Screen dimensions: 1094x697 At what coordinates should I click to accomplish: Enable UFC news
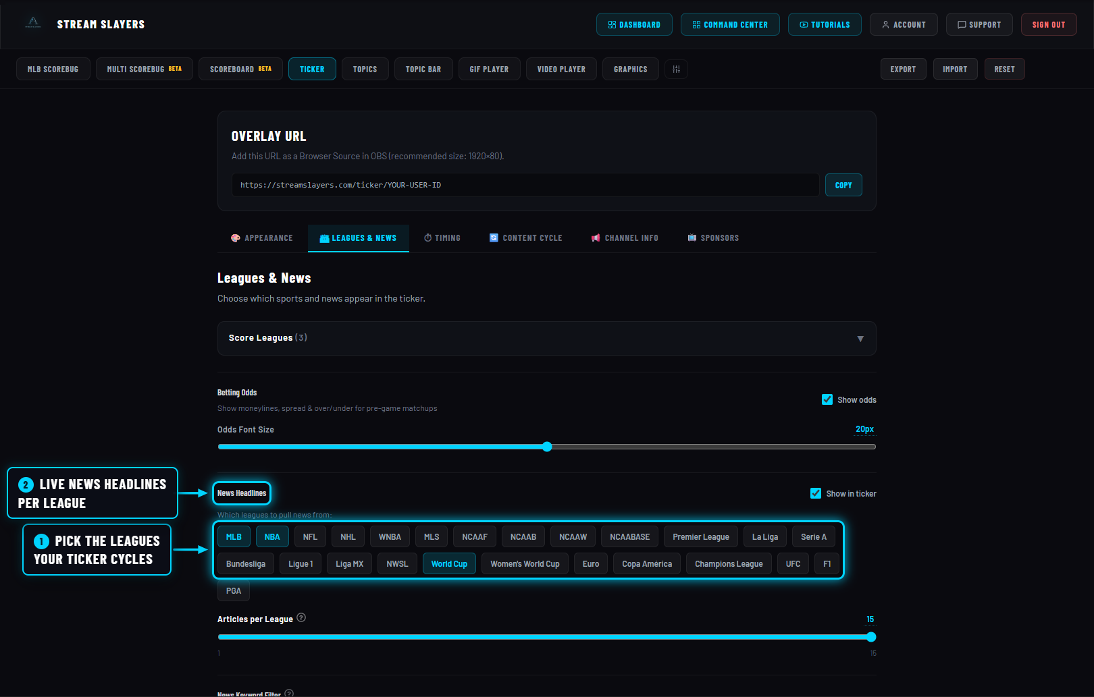click(x=793, y=564)
